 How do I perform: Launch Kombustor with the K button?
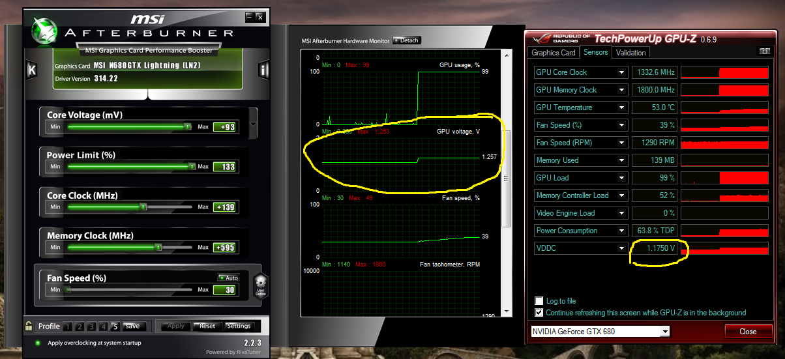point(31,70)
